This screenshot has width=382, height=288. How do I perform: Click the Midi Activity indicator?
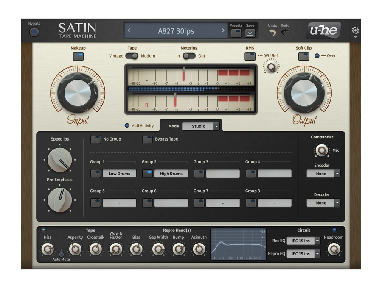point(127,126)
